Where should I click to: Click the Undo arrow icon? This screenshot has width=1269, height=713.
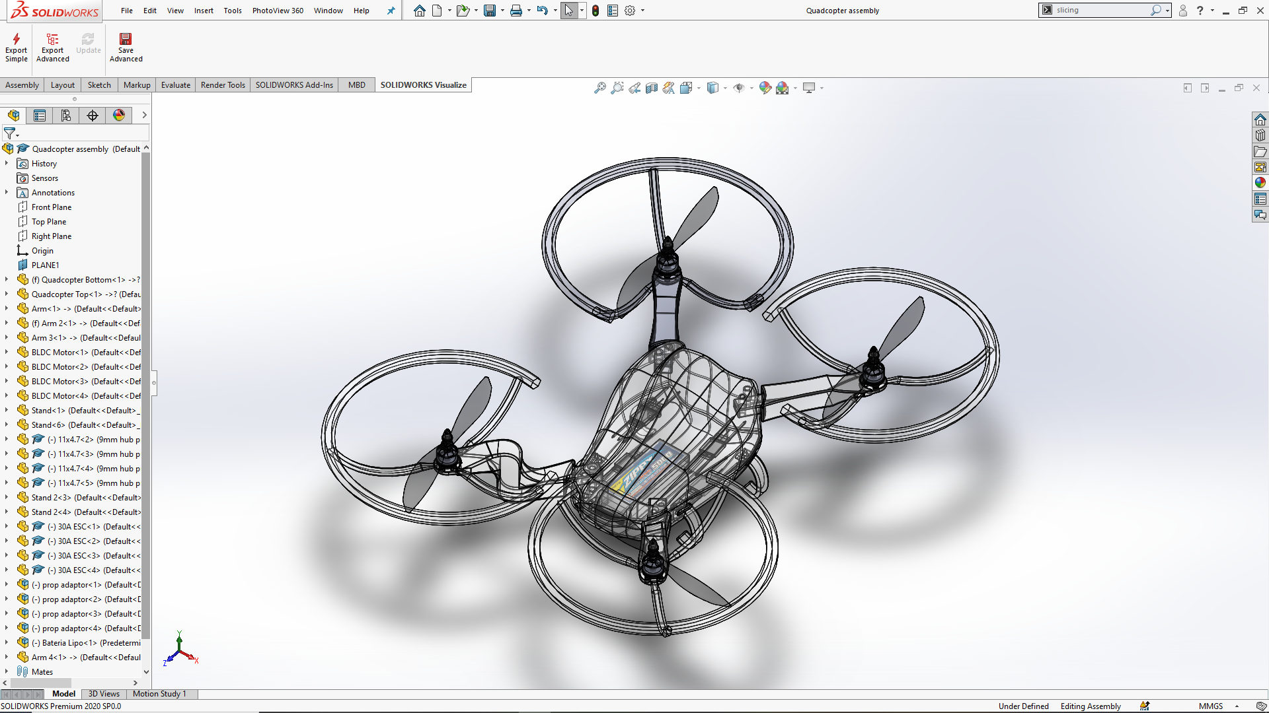(x=543, y=11)
